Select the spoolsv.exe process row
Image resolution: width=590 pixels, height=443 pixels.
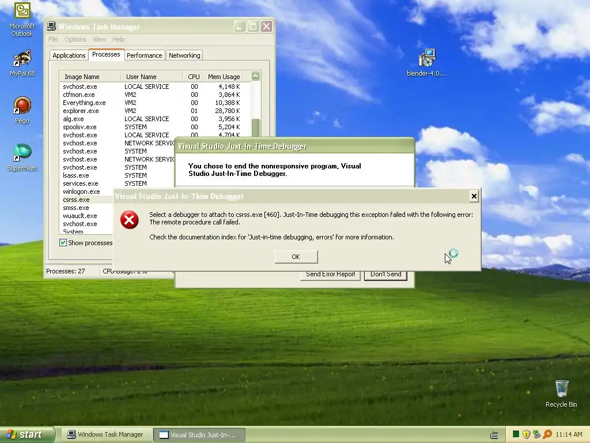(154, 127)
